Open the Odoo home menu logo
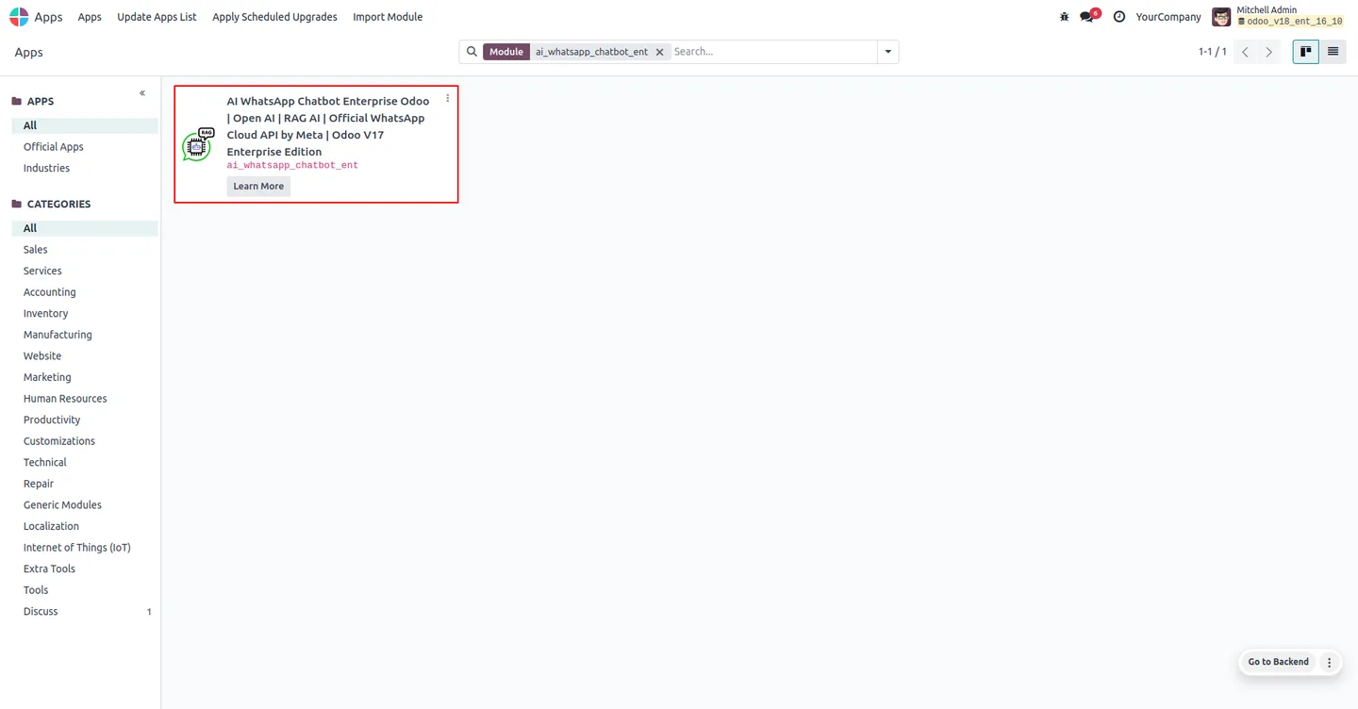Image resolution: width=1358 pixels, height=709 pixels. [x=19, y=17]
